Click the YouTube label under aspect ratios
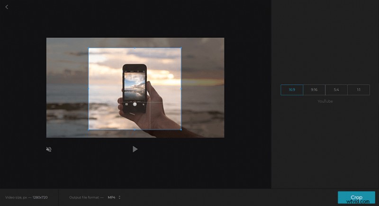The height and width of the screenshot is (206, 379). [325, 101]
